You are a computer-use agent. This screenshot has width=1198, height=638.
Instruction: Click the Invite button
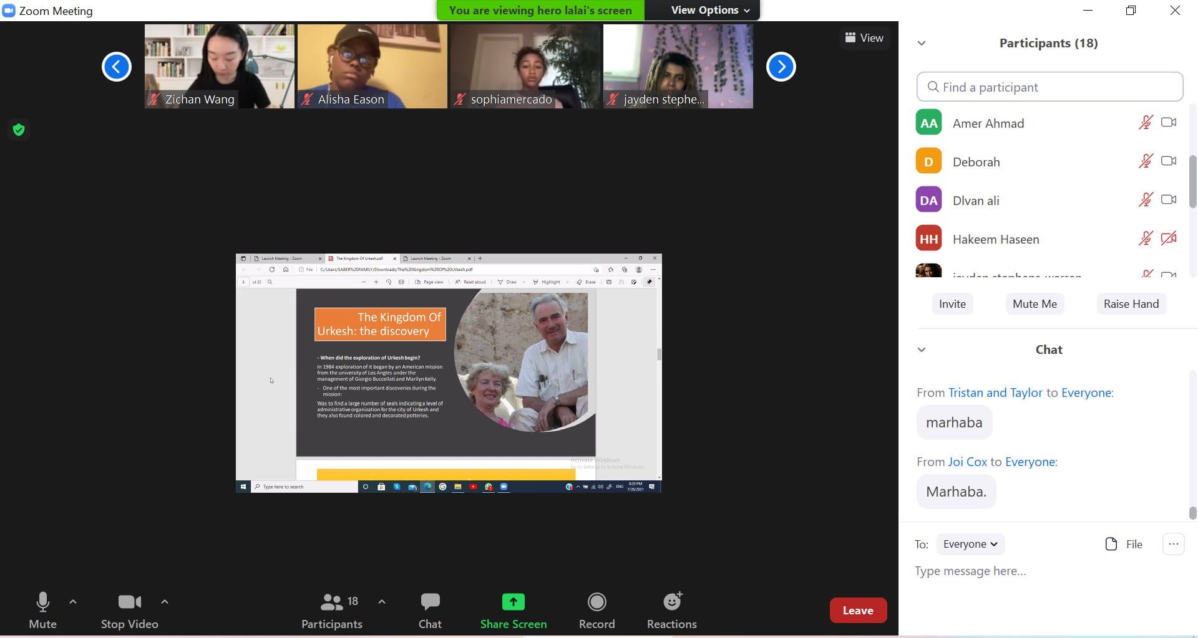coord(952,304)
